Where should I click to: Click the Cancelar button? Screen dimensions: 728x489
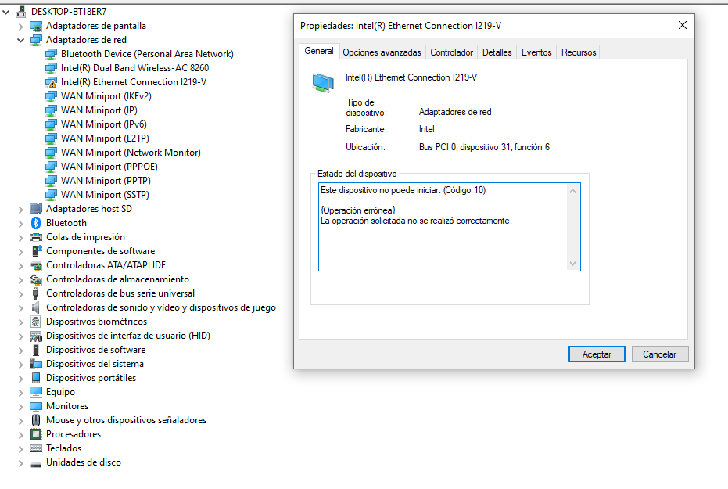point(662,354)
